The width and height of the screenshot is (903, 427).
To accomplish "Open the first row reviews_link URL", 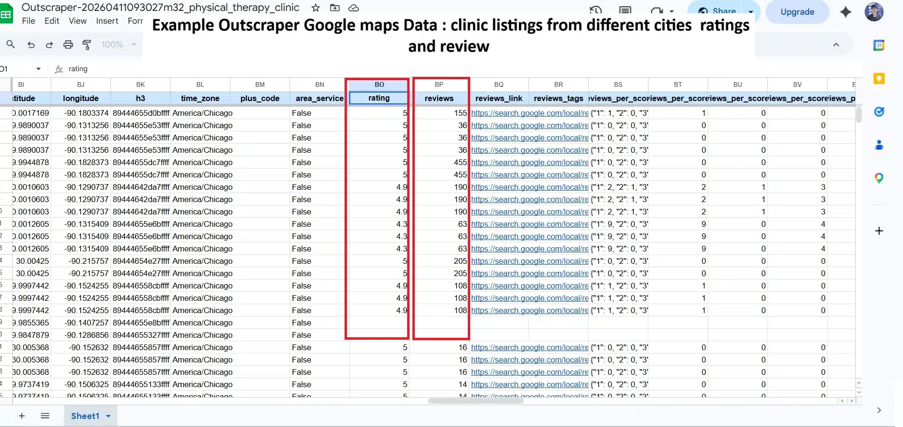I will pos(529,113).
